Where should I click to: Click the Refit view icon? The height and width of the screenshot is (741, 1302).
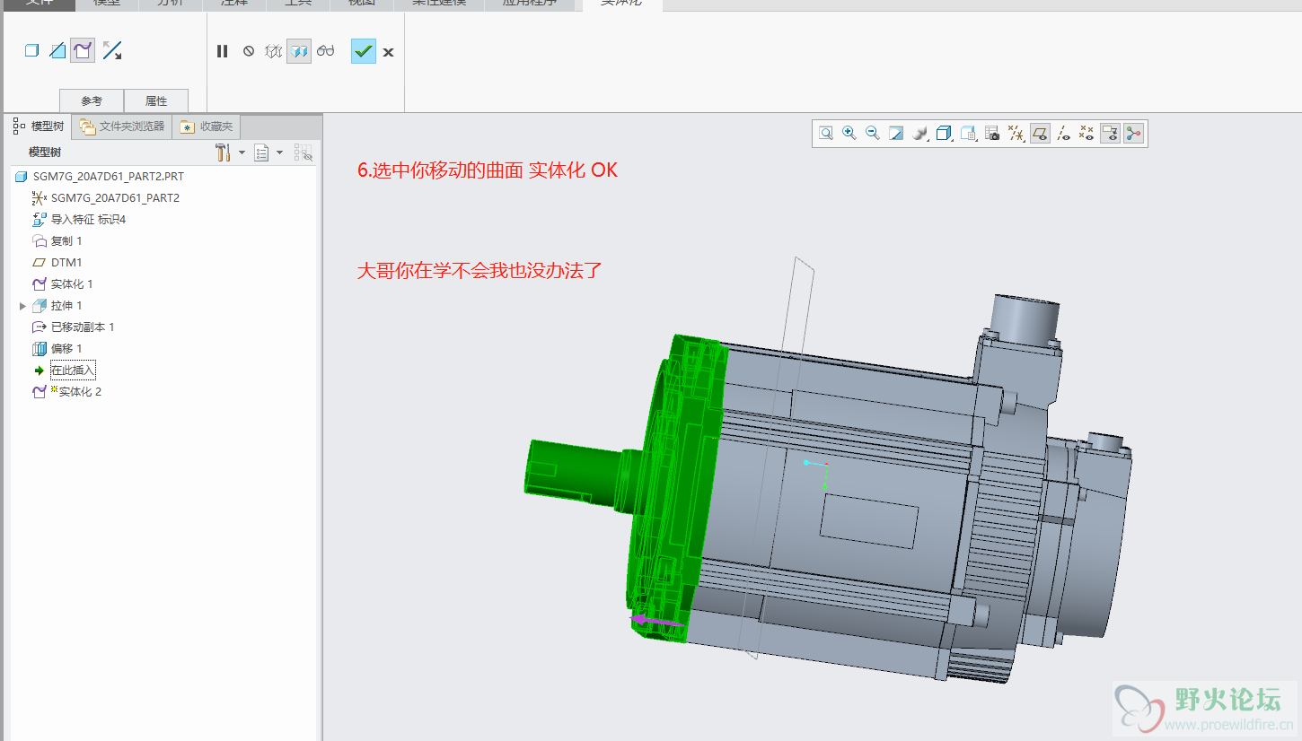825,134
